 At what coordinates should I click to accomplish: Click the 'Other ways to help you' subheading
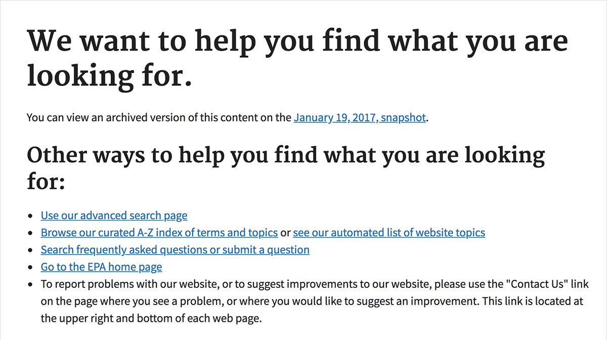[285, 156]
